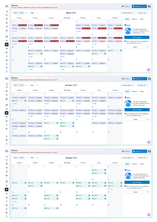
Task: Open 16:55 post on January 21, 2025
Action: point(51,208)
